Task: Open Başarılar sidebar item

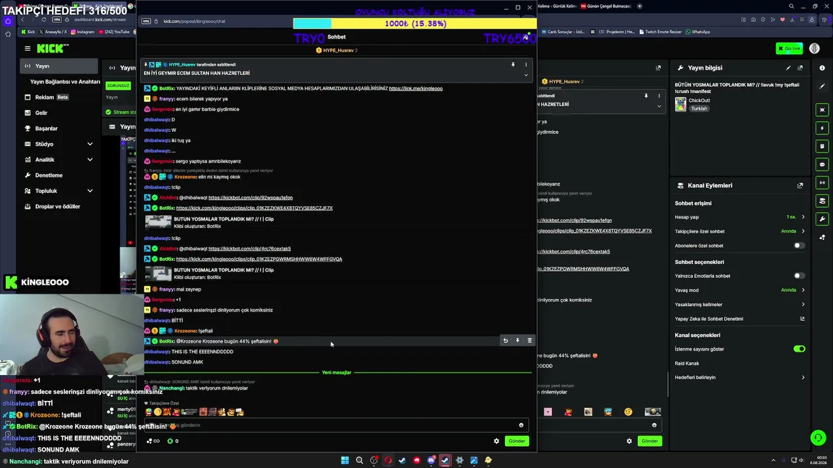Action: 60,128
